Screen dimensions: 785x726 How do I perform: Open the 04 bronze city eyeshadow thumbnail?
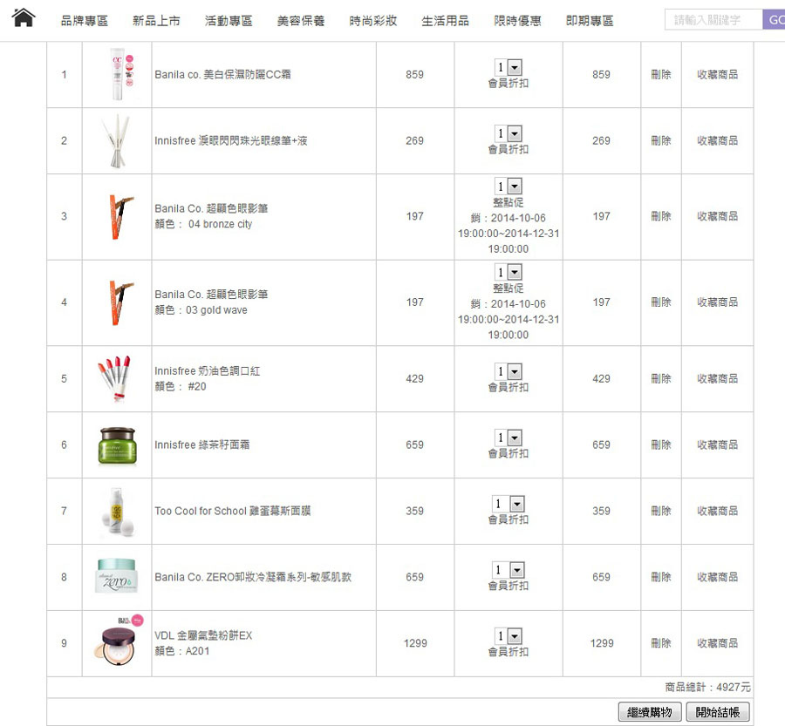(120, 216)
